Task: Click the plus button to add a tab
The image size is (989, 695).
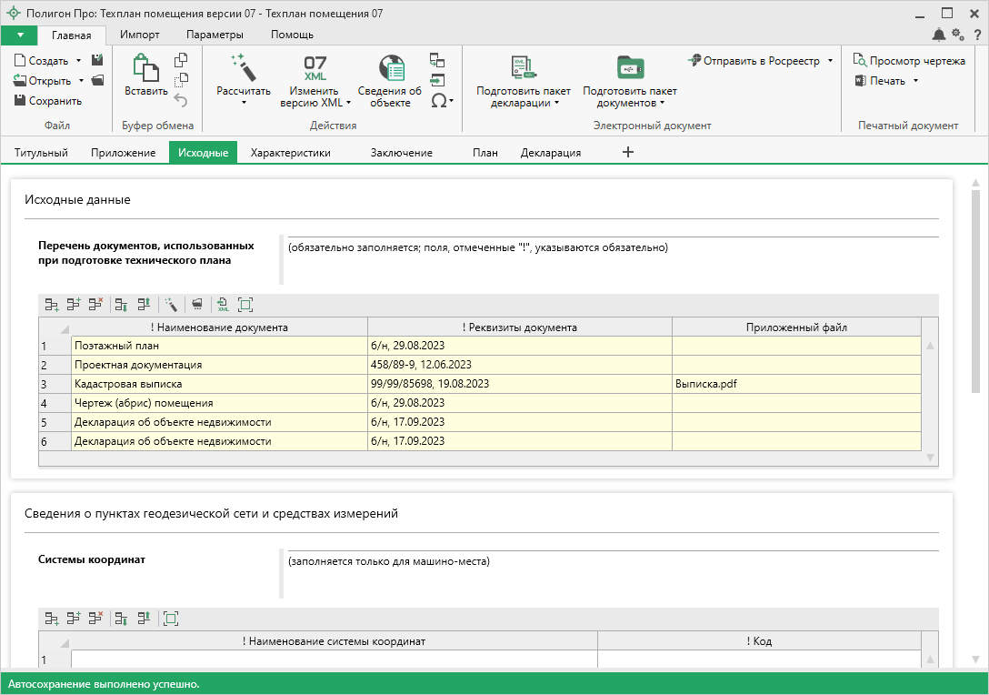Action: 627,153
